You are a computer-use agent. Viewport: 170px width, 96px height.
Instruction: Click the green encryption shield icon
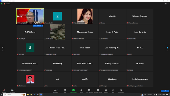pos(2,4)
